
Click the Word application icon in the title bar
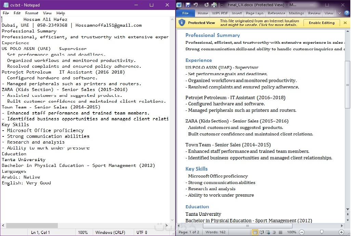point(179,5)
